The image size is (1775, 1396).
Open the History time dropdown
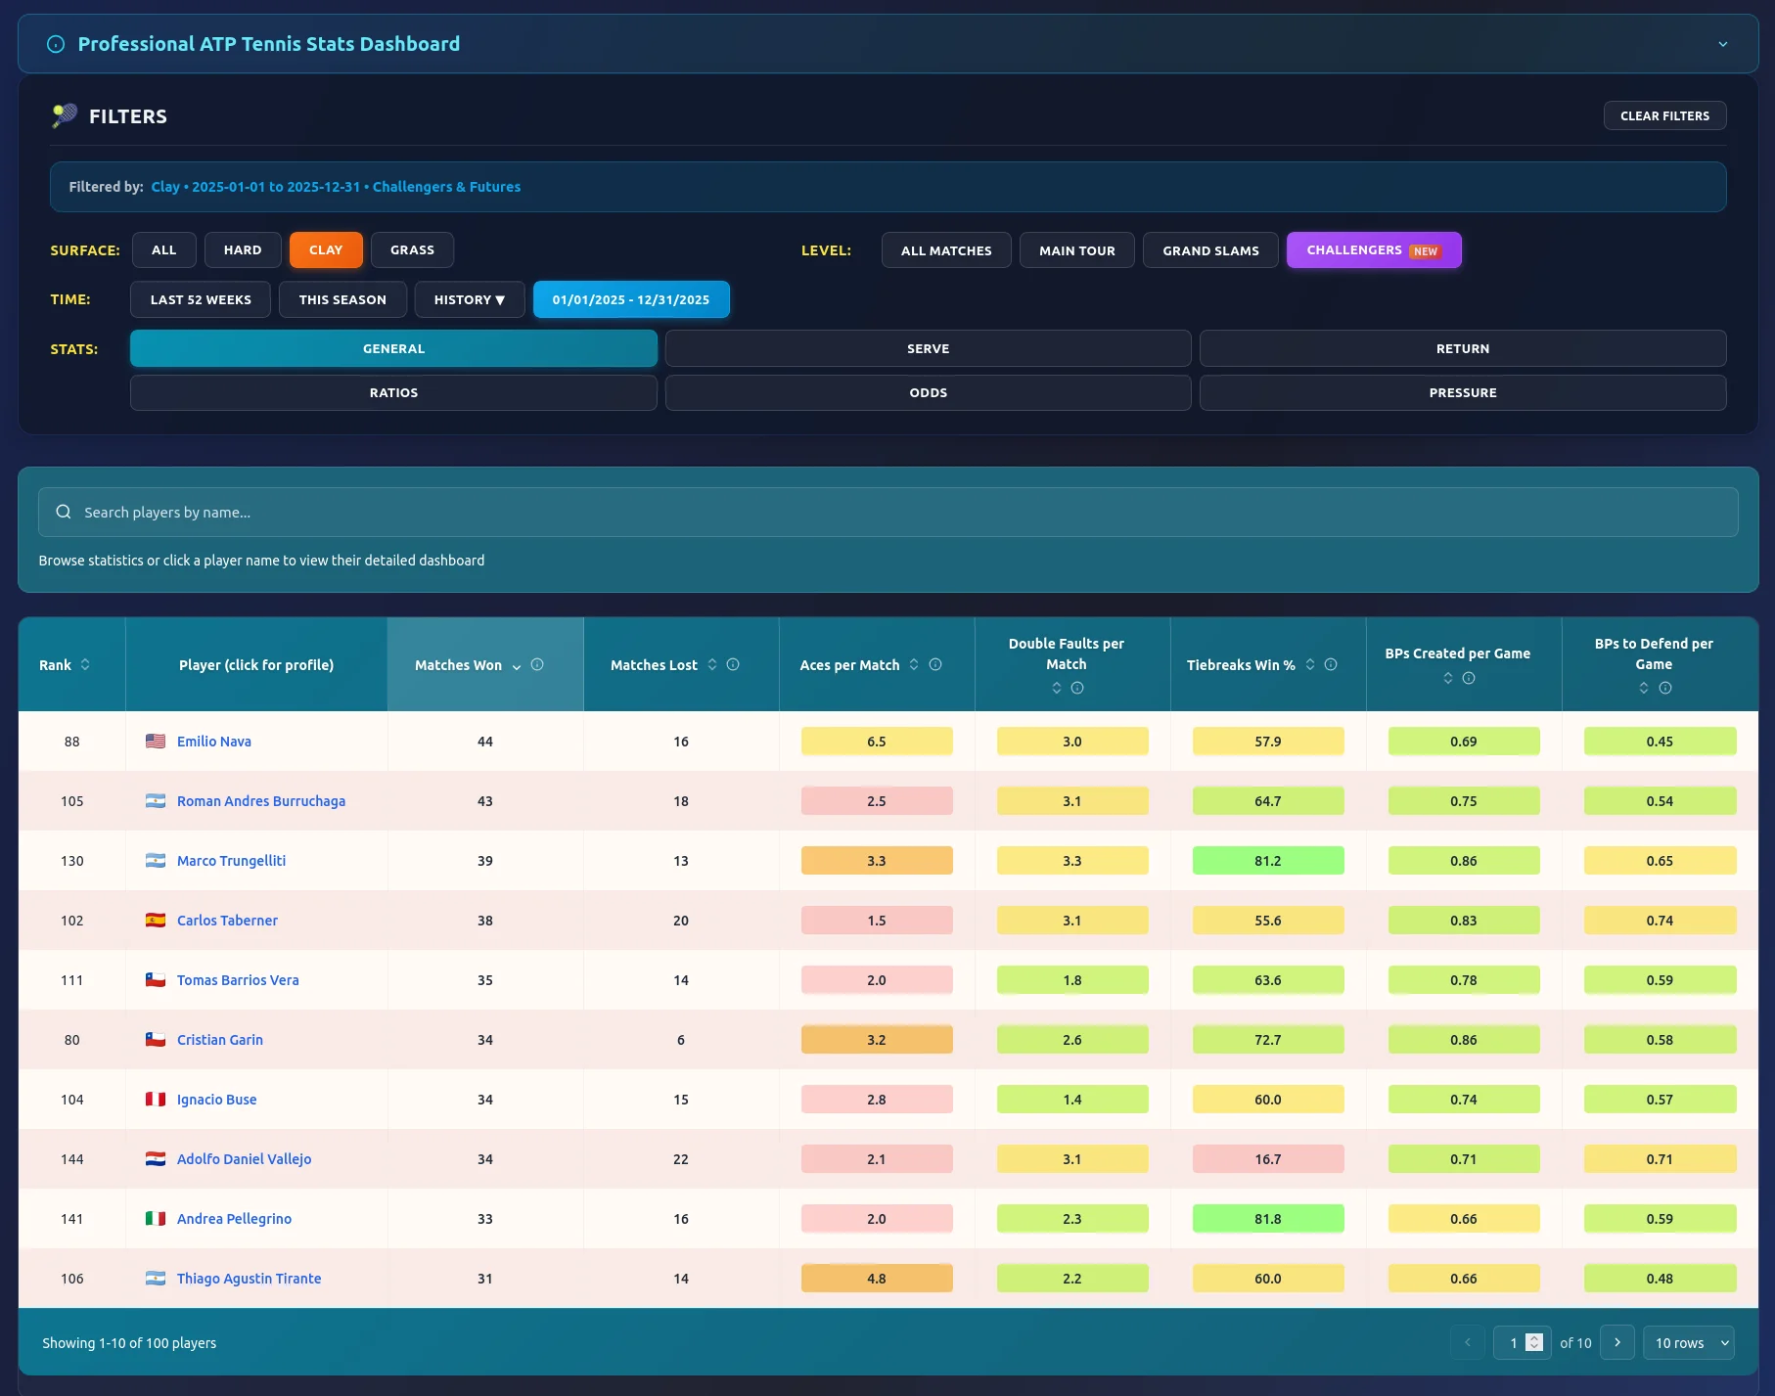[x=470, y=299]
